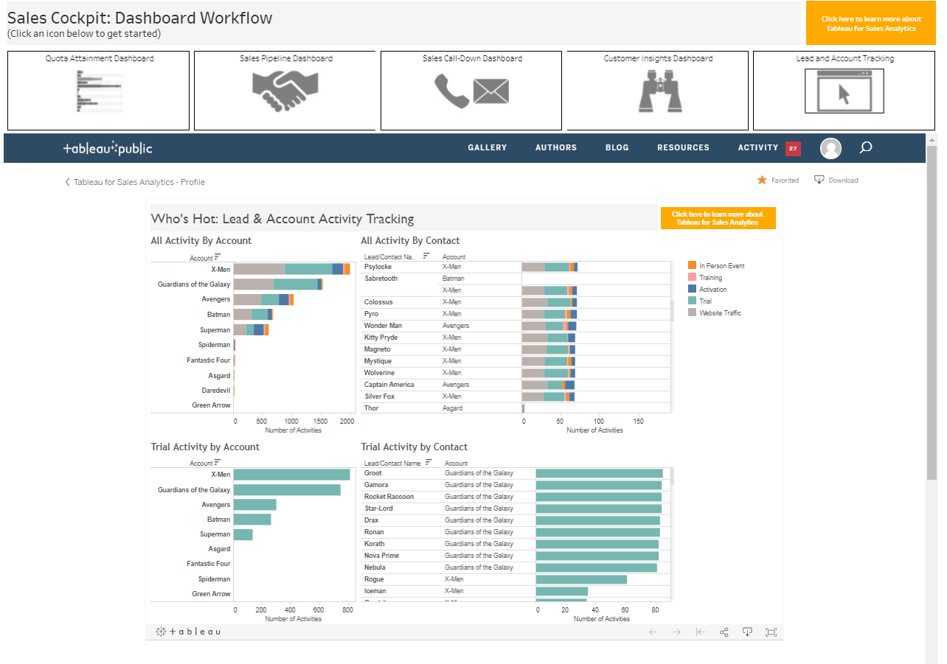Screen dimensions: 947x664
Task: Open the Blog menu
Action: click(617, 147)
